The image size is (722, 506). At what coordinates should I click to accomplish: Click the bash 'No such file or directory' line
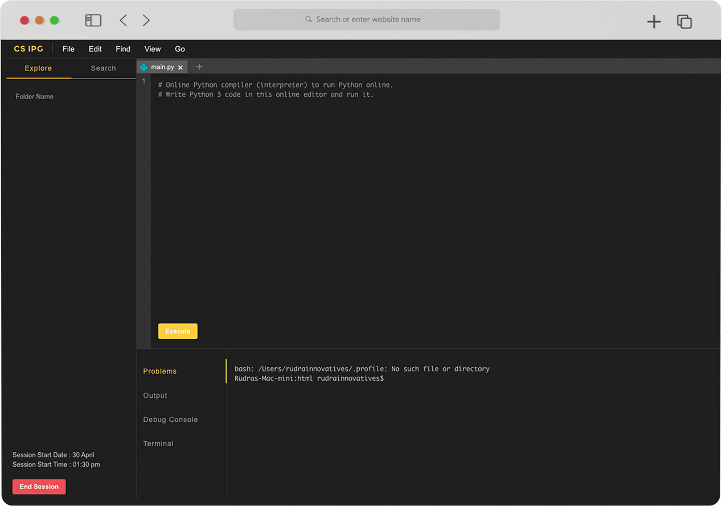pos(362,369)
